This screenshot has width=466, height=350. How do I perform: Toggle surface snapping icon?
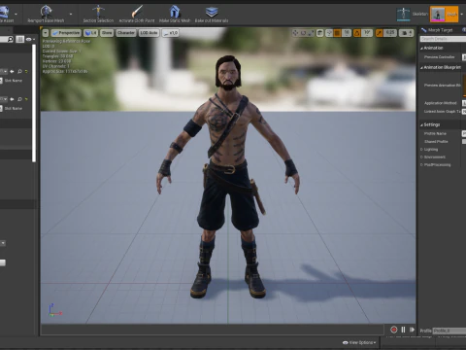click(329, 33)
